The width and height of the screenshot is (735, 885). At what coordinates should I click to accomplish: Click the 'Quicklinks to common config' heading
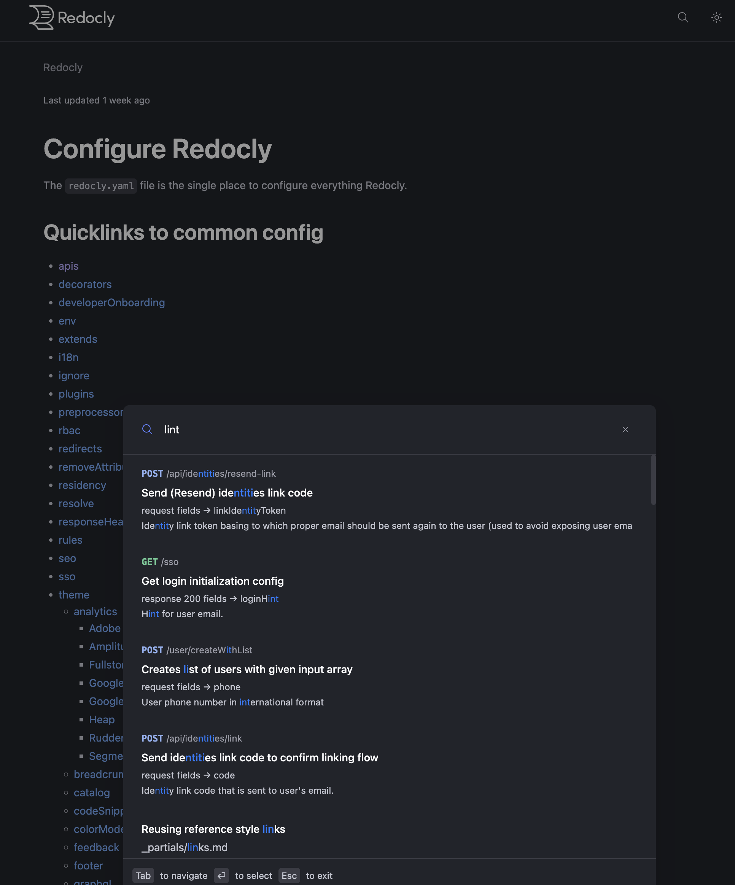183,232
